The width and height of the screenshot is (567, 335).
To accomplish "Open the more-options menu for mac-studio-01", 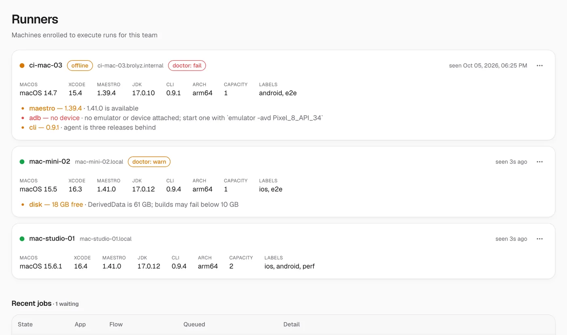I will (539, 239).
